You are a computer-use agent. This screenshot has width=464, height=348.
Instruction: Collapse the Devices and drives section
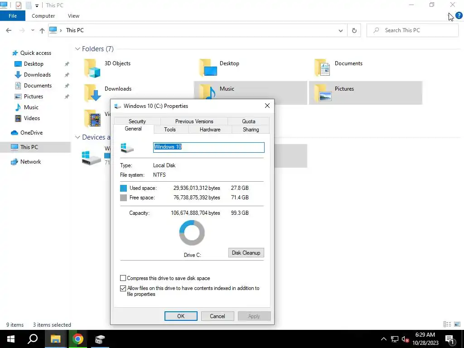coord(77,137)
